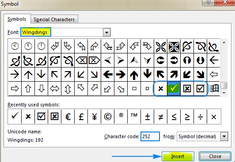
Task: Select the bold right arrow symbol
Action: (x=121, y=75)
